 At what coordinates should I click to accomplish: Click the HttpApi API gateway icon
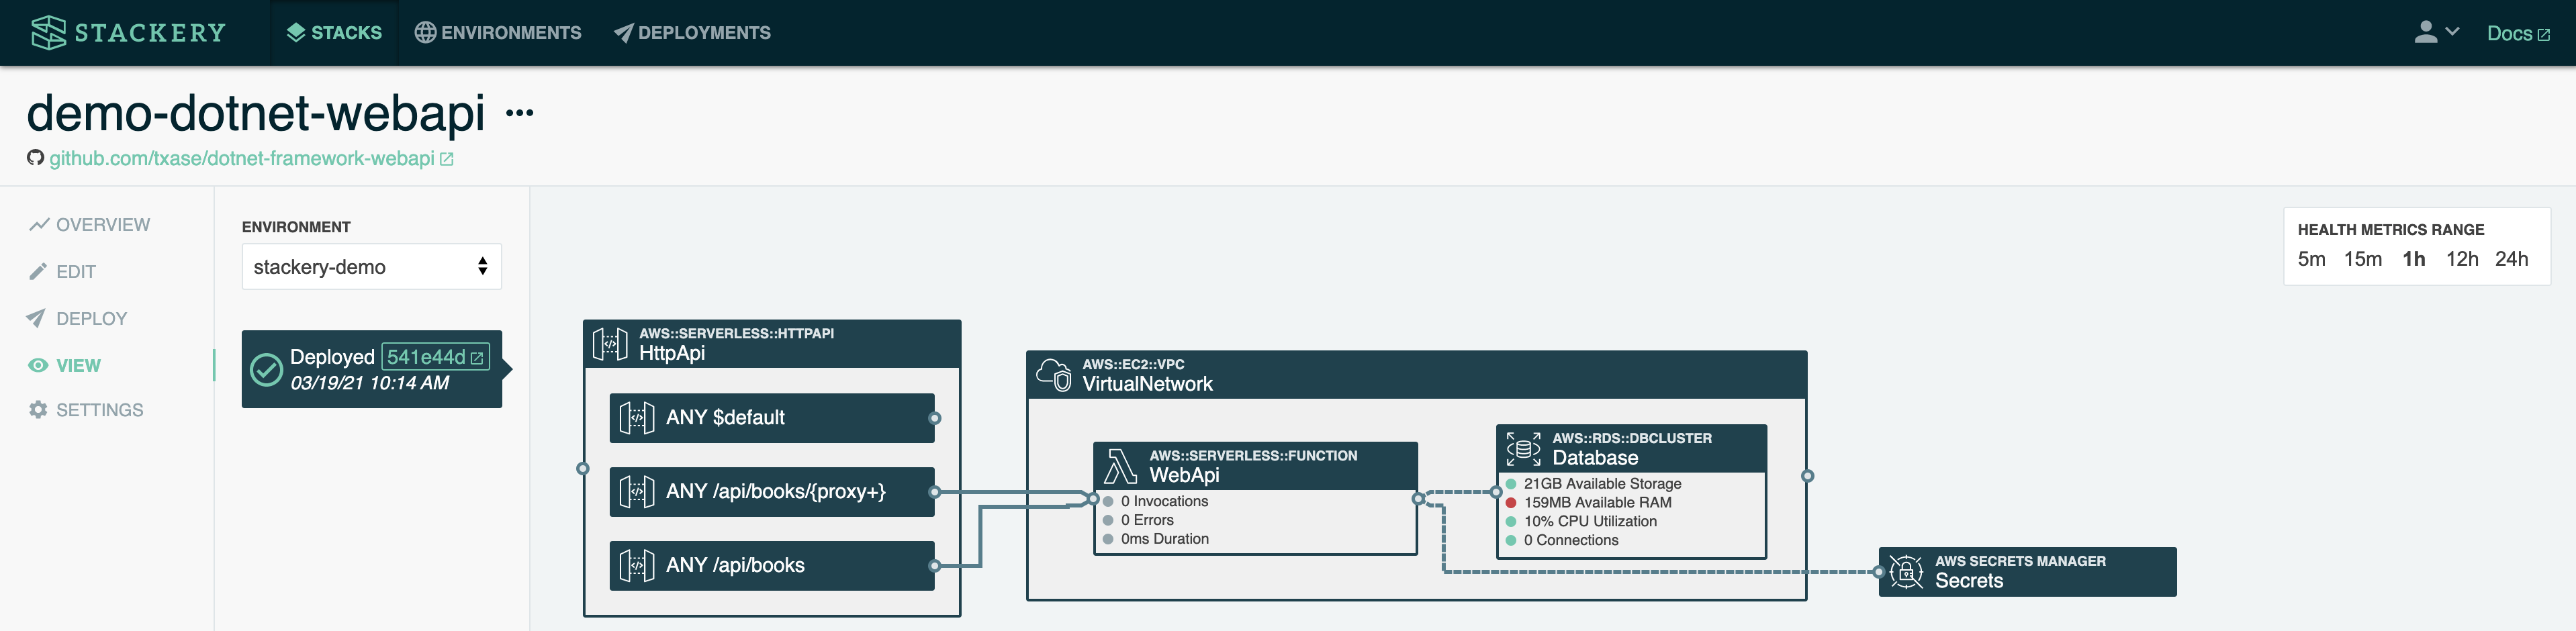click(610, 344)
